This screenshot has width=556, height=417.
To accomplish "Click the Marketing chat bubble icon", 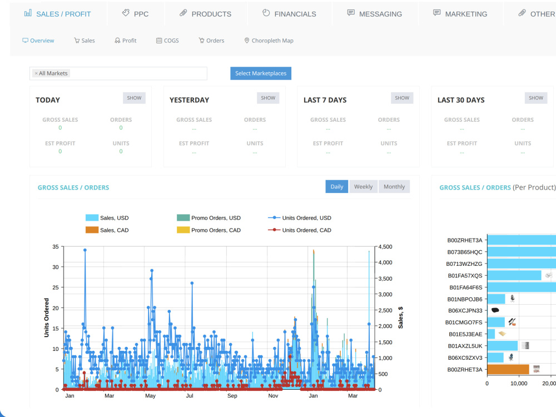I will tap(437, 13).
